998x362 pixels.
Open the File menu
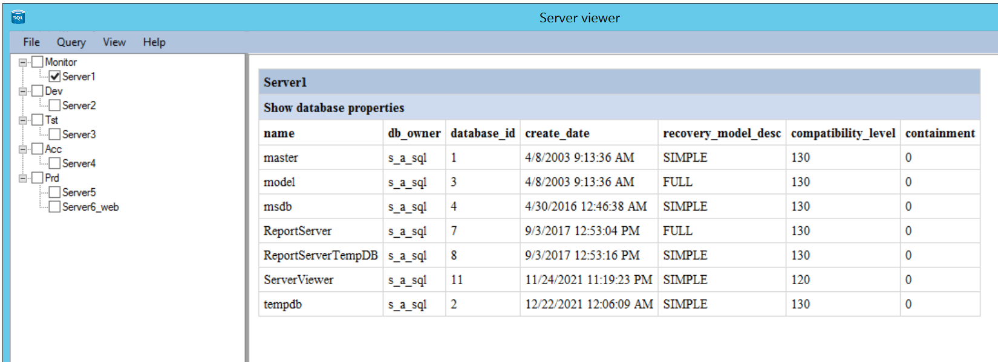31,42
